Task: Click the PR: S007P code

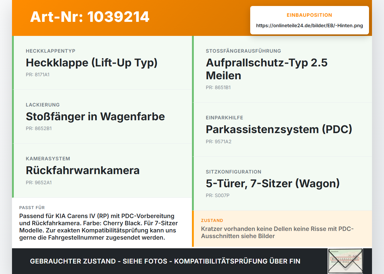Action: point(218,196)
